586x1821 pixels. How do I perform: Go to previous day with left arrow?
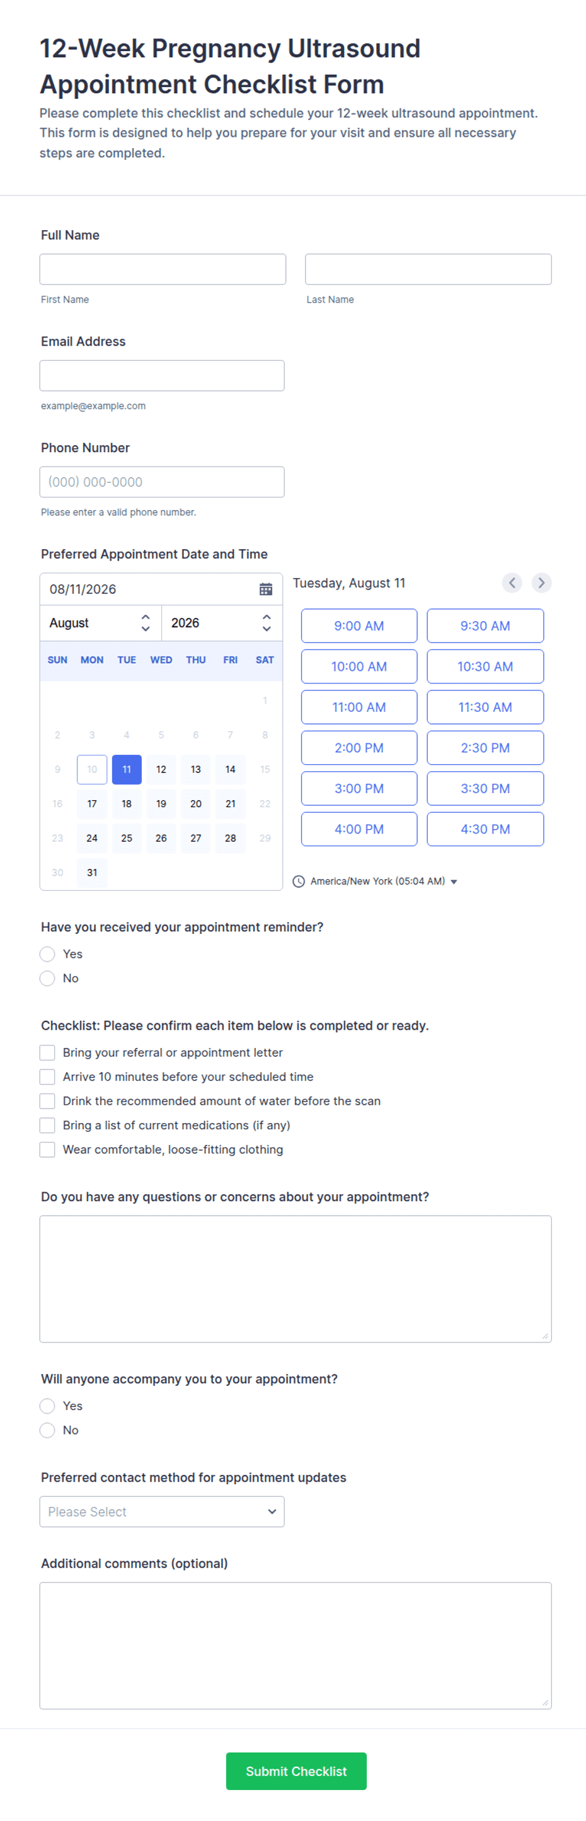(x=512, y=583)
